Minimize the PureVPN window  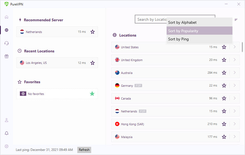[x=226, y=4]
